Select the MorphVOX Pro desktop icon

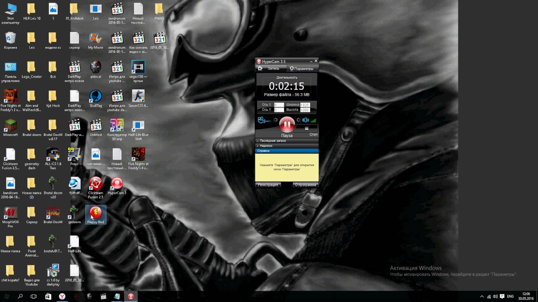11,217
